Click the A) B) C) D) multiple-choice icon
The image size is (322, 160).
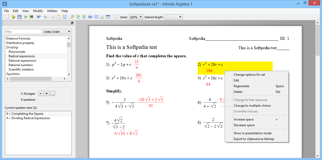tap(96, 17)
